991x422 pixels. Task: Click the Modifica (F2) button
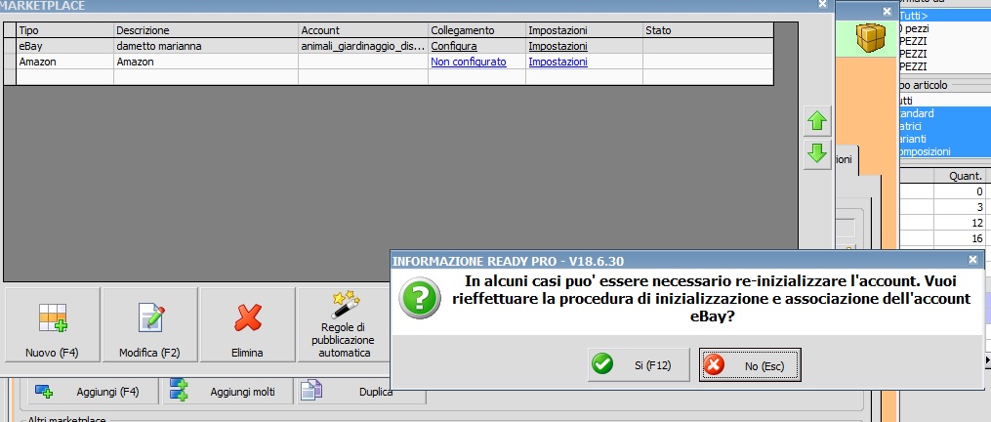(x=149, y=324)
